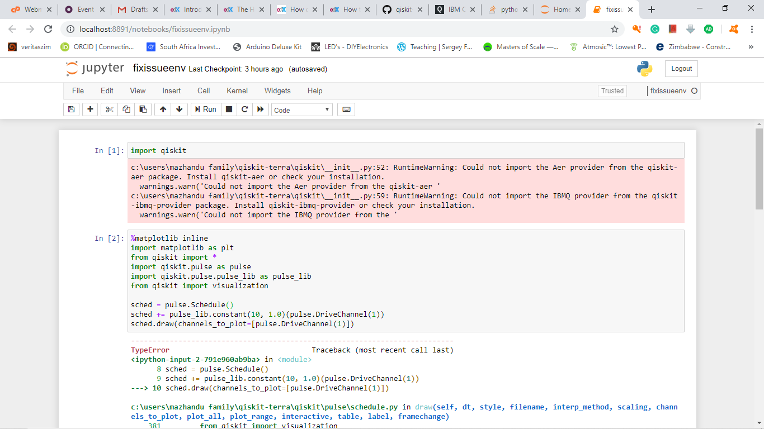Cut selected cells with scissors icon

coord(110,109)
